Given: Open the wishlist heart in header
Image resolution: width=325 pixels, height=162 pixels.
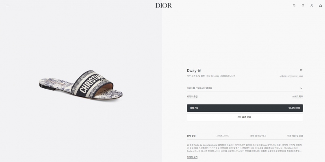Looking at the screenshot, I should tap(303, 6).
